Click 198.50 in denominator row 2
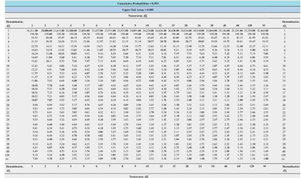Image resolution: width=301 pixels, height=178 pixels. (x=34, y=34)
